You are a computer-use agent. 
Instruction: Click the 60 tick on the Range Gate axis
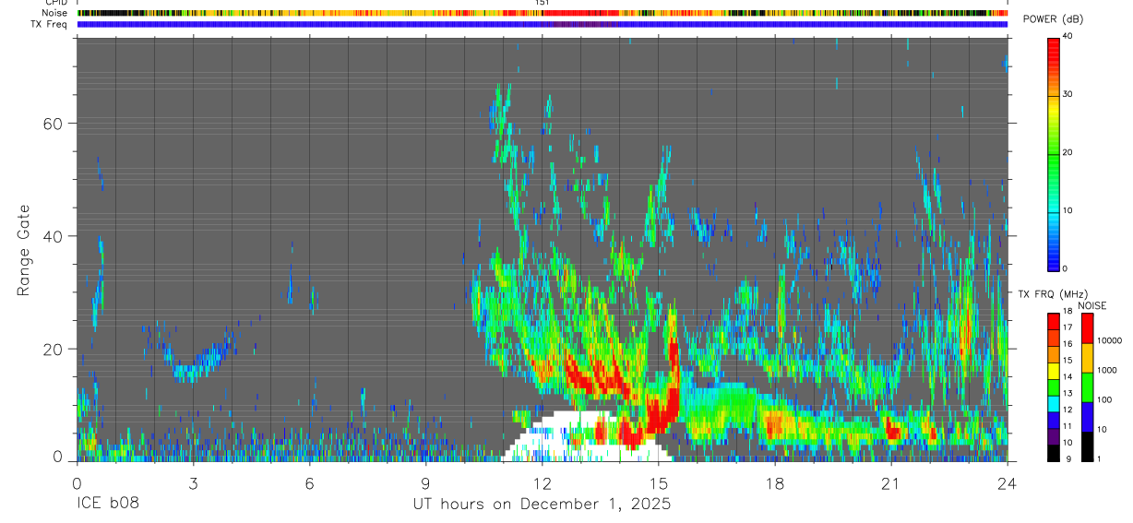point(54,124)
